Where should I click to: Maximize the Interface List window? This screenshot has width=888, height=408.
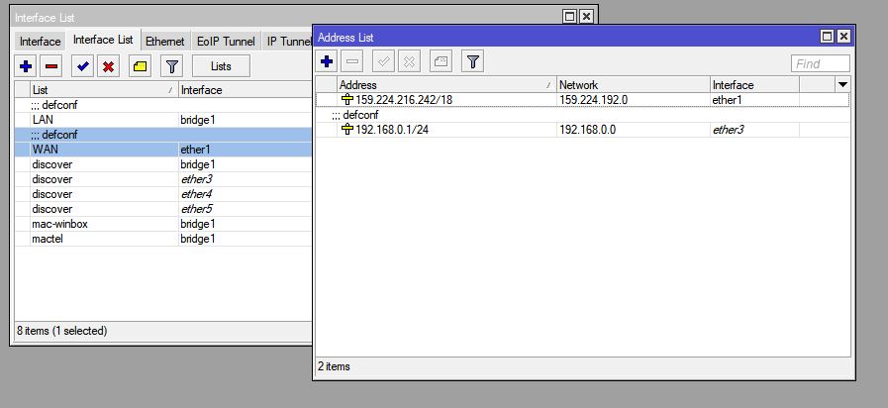569,17
